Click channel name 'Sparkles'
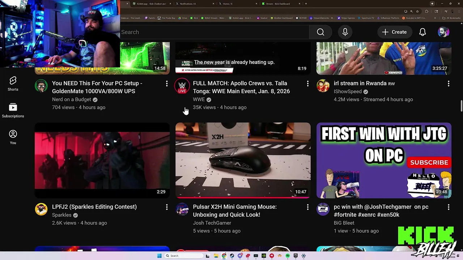The height and width of the screenshot is (260, 463). click(x=62, y=215)
